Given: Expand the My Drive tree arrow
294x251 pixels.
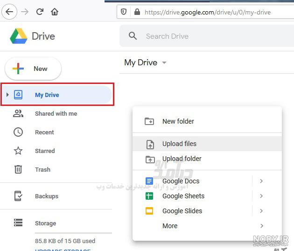Looking at the screenshot, I should coord(7,95).
